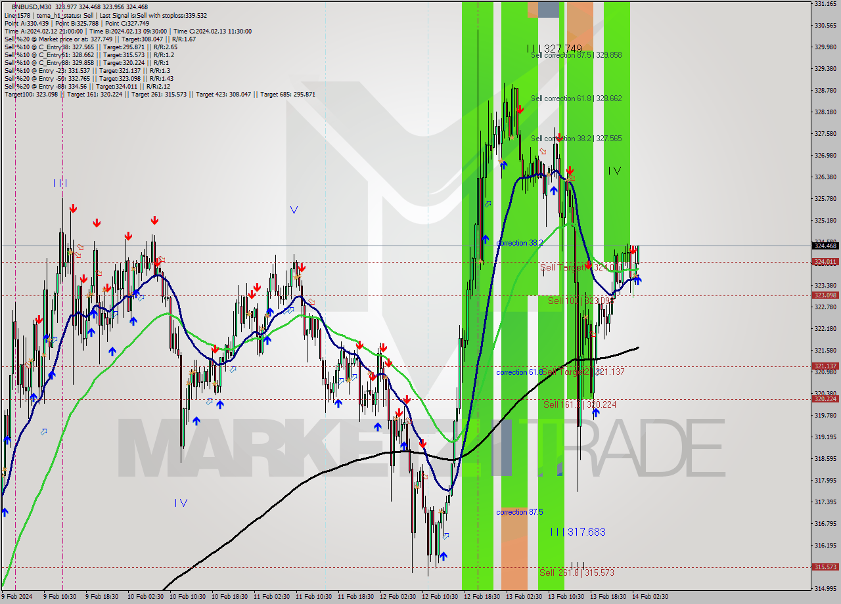Click the 328.780 price axis value
This screenshot has width=841, height=604.
point(825,91)
